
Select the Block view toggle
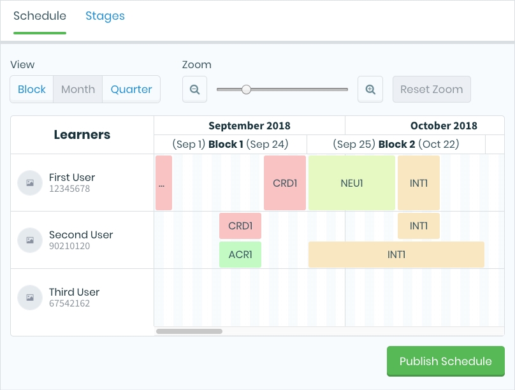click(x=32, y=89)
